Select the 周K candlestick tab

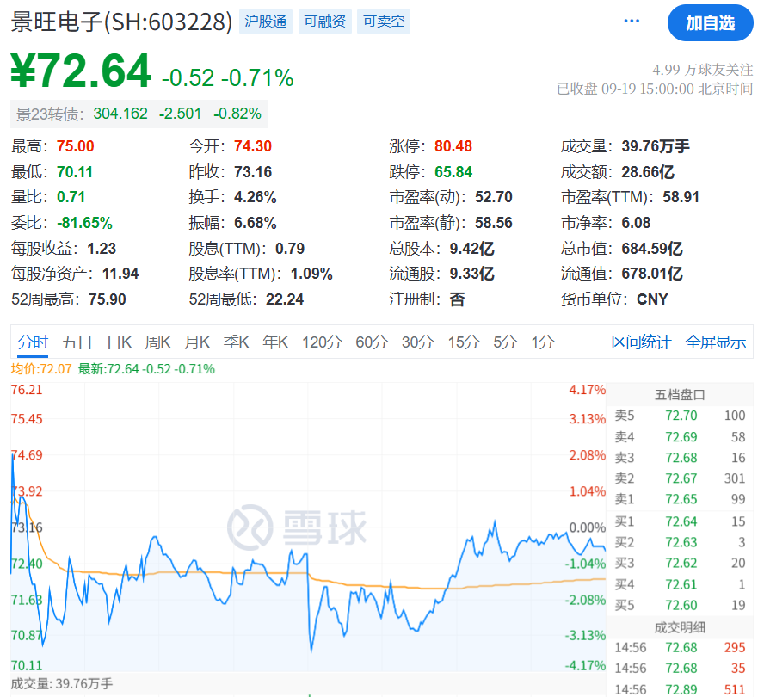(158, 342)
